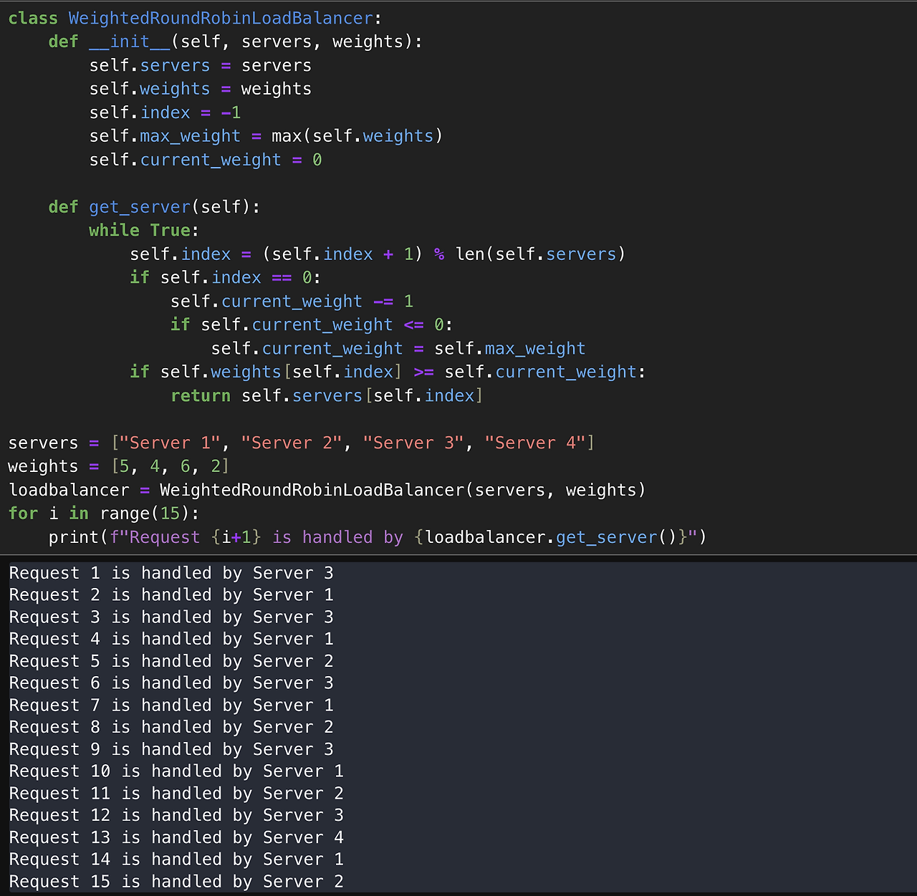Select the line 'self.servers = servers'
The width and height of the screenshot is (917, 896).
tap(201, 65)
